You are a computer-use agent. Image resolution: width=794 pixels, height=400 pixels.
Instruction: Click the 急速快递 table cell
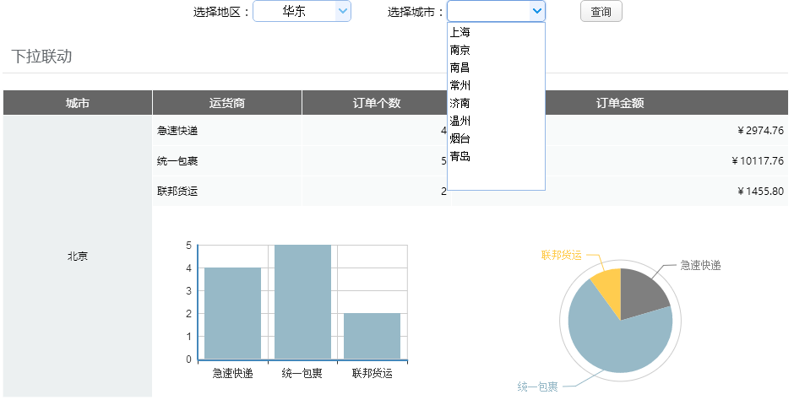point(227,131)
